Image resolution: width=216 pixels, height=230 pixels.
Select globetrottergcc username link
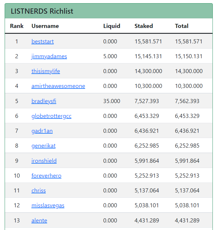click(x=51, y=116)
